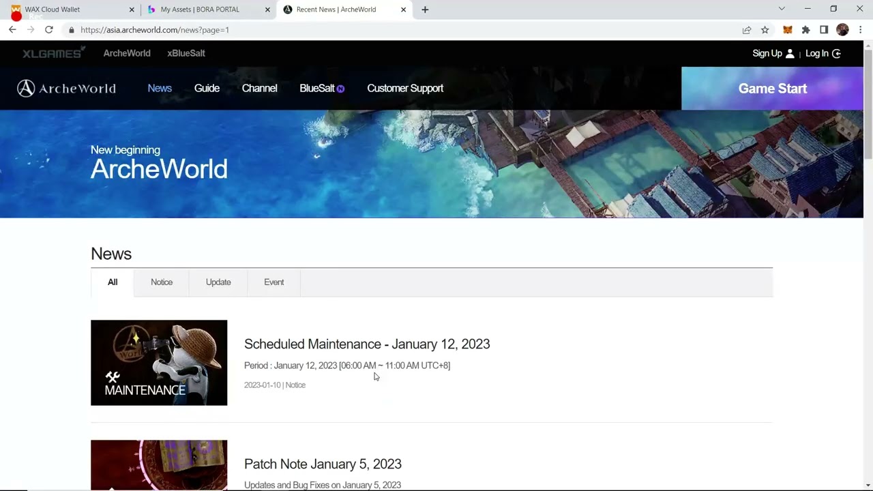This screenshot has width=873, height=491.
Task: Open a new browser tab
Action: (x=425, y=10)
